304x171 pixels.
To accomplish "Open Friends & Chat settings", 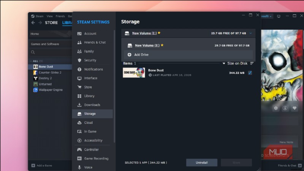I will pos(93,43).
